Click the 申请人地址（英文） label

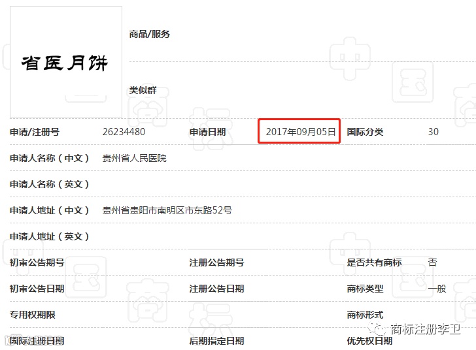50,236
